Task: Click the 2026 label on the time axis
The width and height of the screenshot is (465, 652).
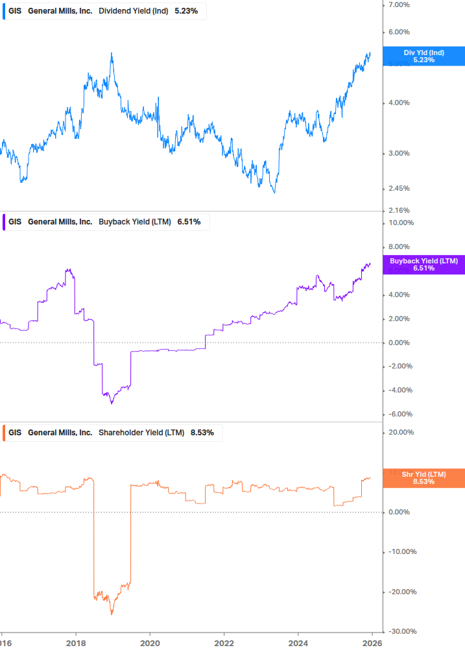Action: pos(372,644)
